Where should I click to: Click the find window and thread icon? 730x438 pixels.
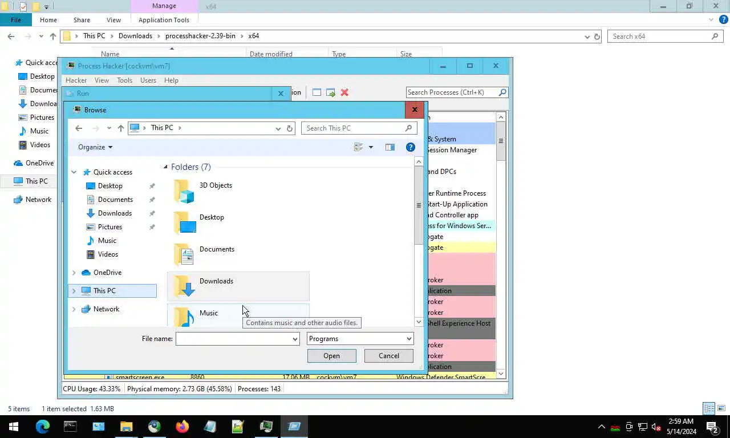pyautogui.click(x=331, y=92)
